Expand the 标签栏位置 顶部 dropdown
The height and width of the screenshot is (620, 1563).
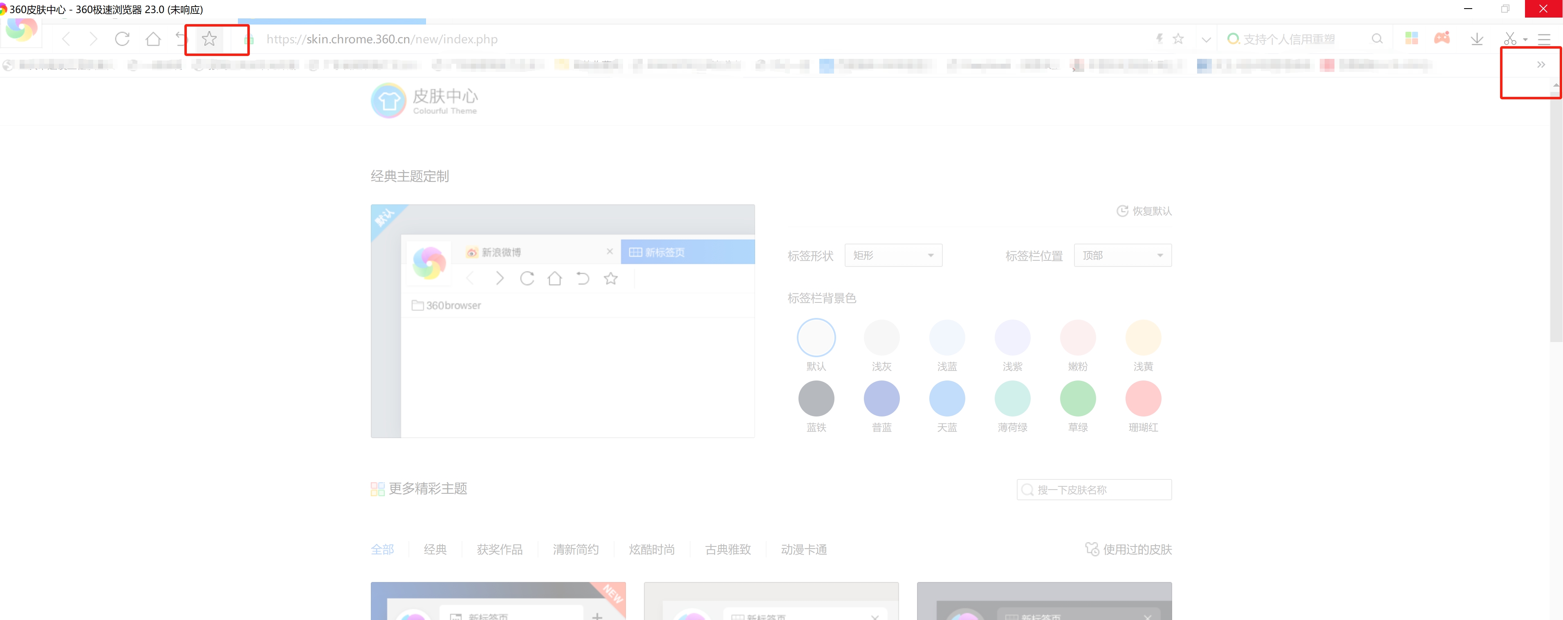click(x=1122, y=255)
